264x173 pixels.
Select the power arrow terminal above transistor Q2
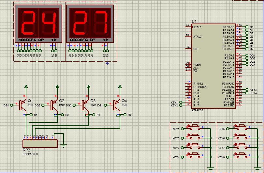[x=57, y=86]
